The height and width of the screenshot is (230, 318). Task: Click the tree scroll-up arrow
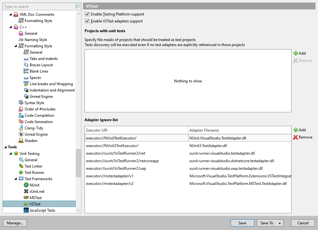tap(78, 14)
